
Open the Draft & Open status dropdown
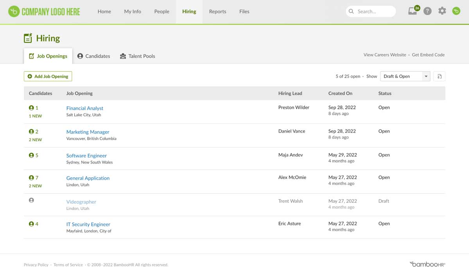405,76
